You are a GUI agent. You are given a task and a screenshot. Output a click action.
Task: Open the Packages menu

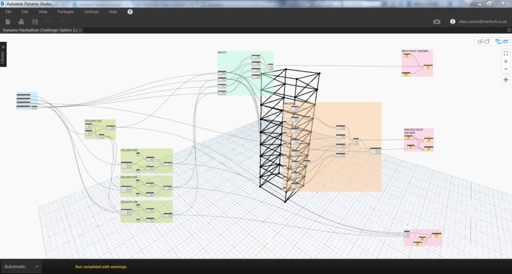click(x=65, y=12)
